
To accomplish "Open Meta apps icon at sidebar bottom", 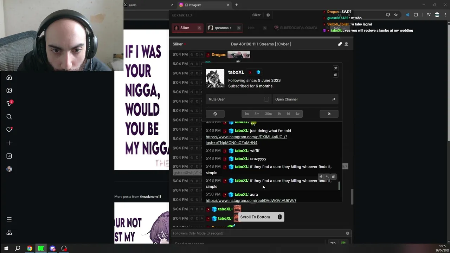I will click(9, 233).
